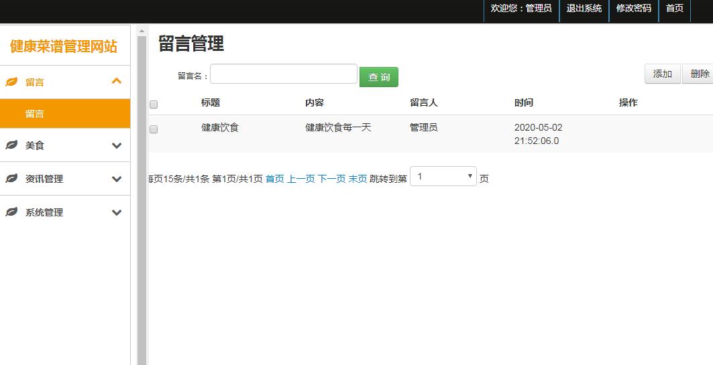The height and width of the screenshot is (365, 713).
Task: Click the leaf icon beside 系统管理
Action: [x=11, y=212]
